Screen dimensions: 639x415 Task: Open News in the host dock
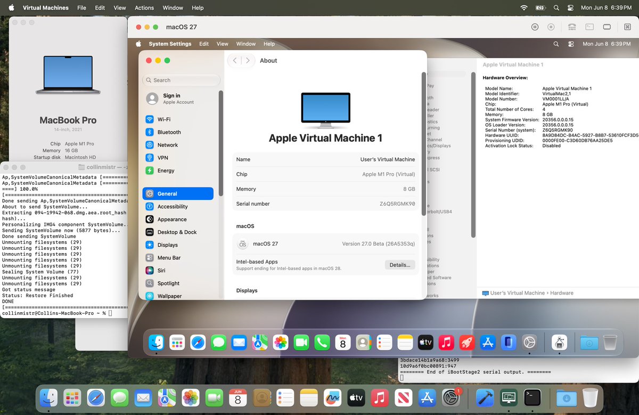403,397
